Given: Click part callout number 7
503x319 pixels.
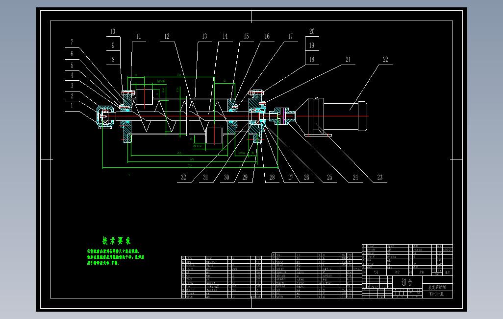Looking at the screenshot, I should point(72,42).
